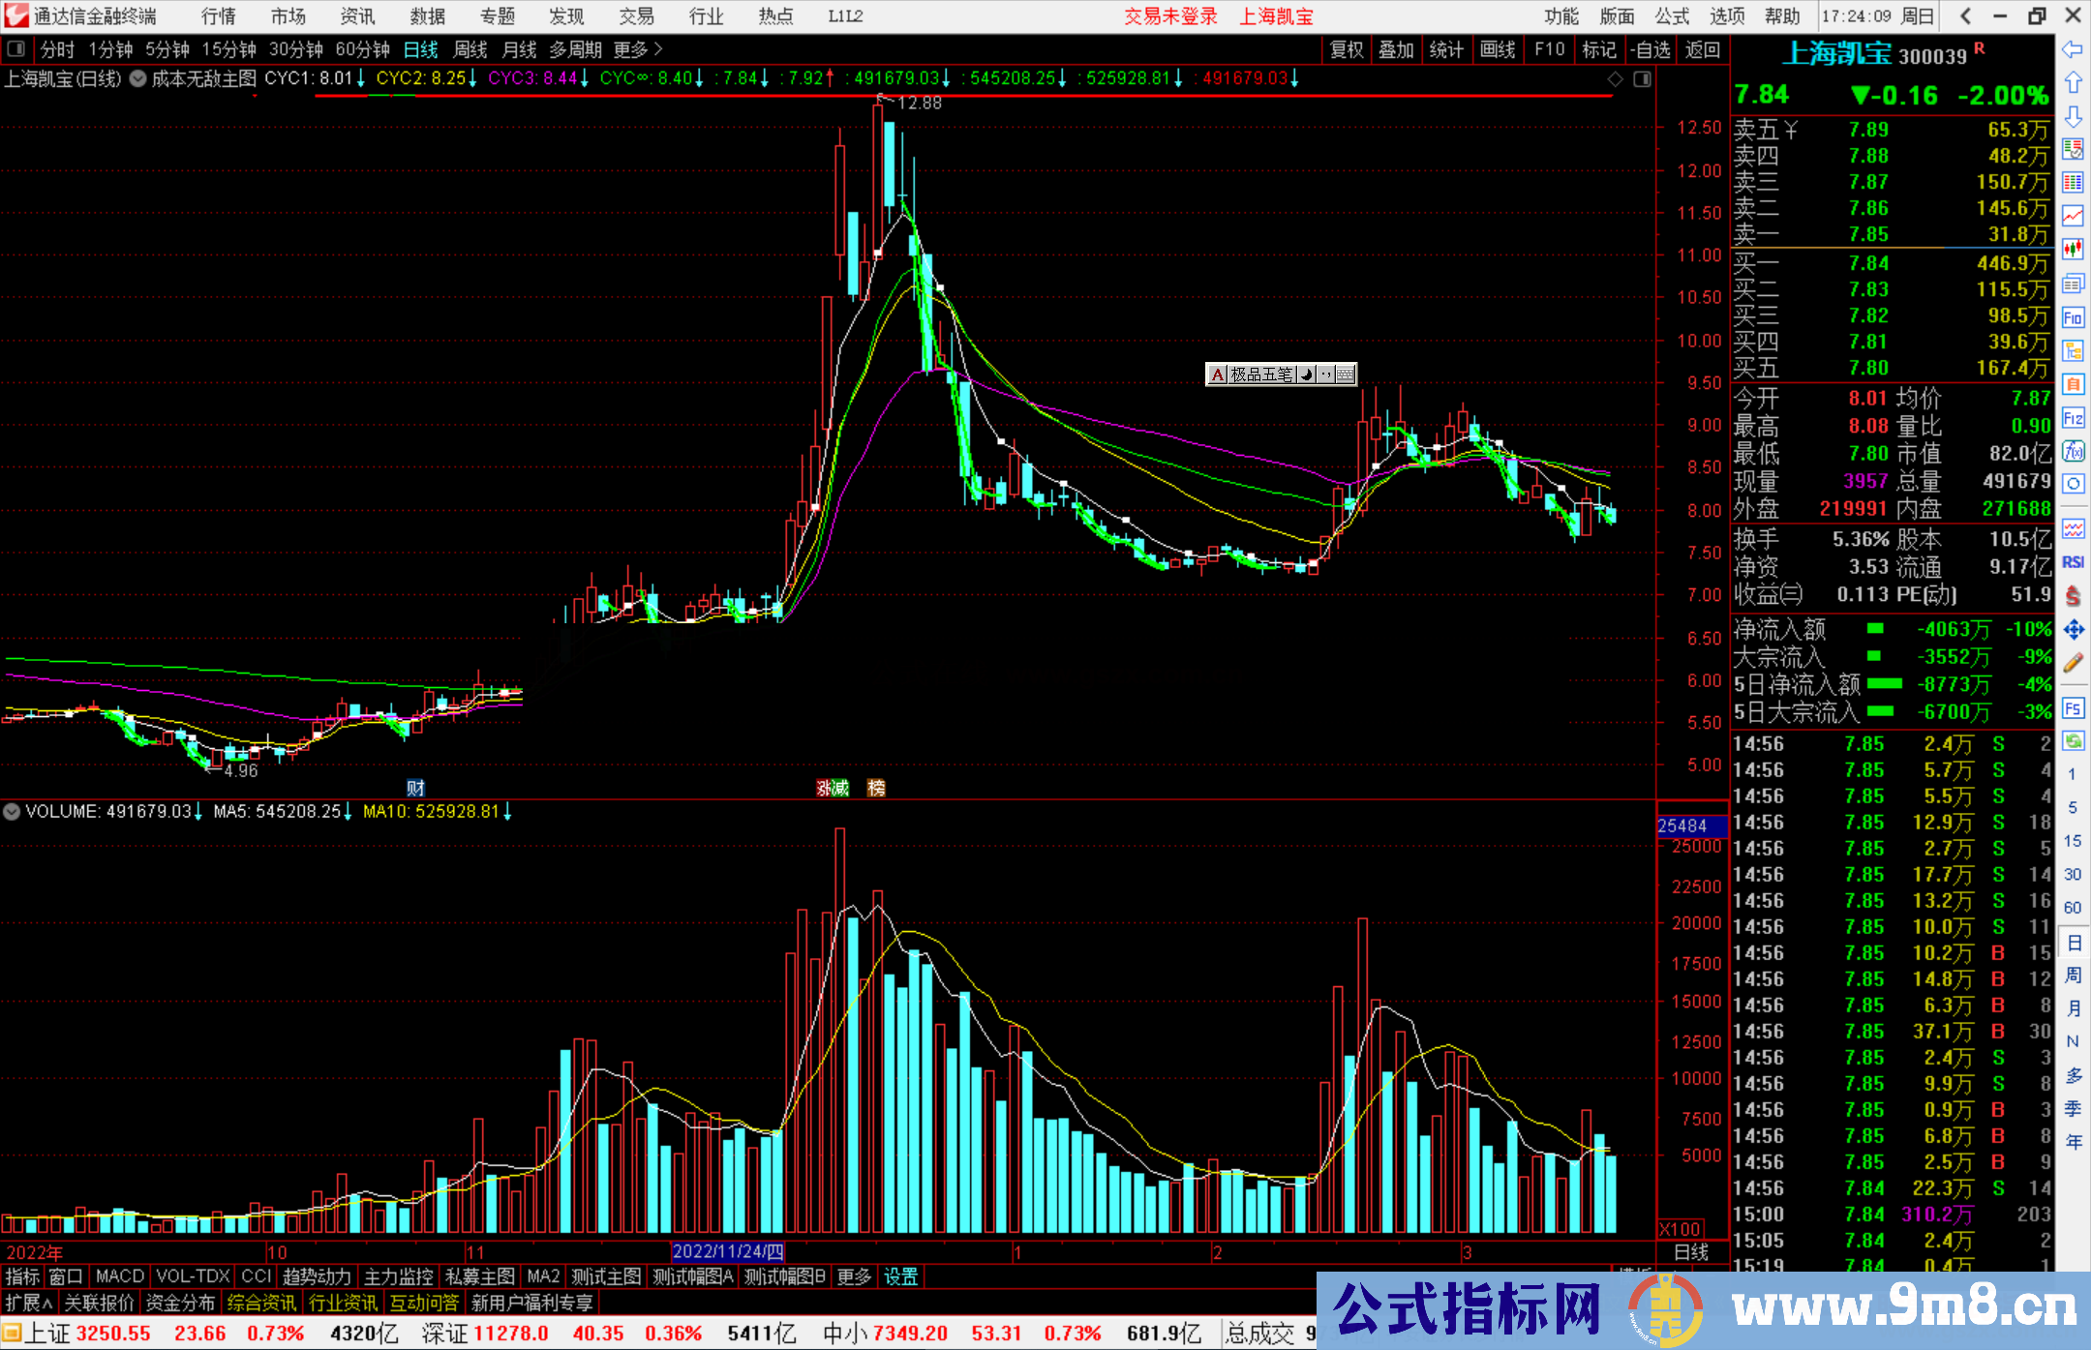Click the 榜 marker on chart bottom

876,788
